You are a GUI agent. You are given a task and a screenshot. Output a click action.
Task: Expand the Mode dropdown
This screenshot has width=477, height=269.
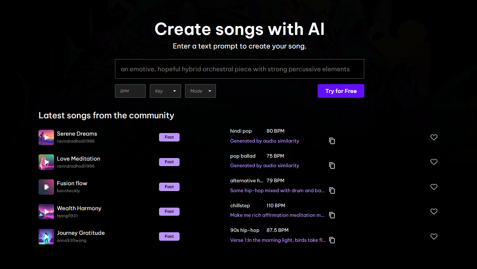(x=200, y=91)
